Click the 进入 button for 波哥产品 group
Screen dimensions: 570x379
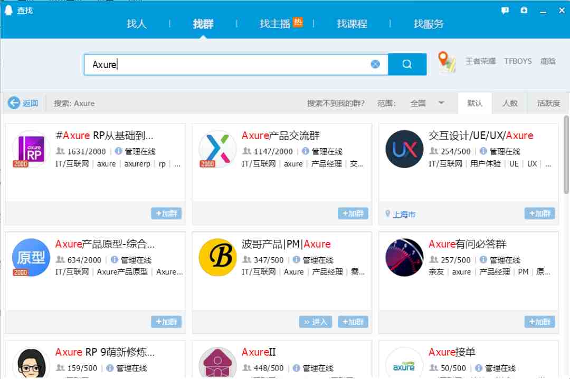click(315, 322)
